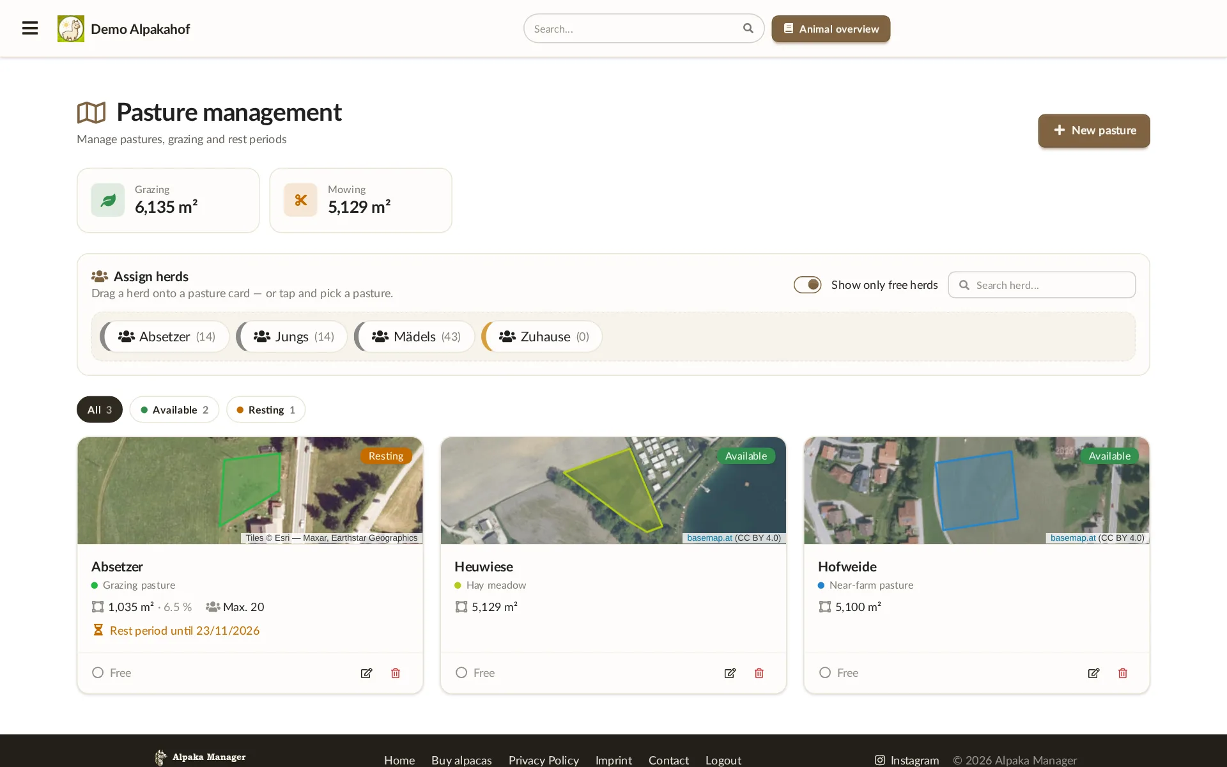The width and height of the screenshot is (1227, 767).
Task: Open the hamburger navigation menu
Action: [x=30, y=28]
